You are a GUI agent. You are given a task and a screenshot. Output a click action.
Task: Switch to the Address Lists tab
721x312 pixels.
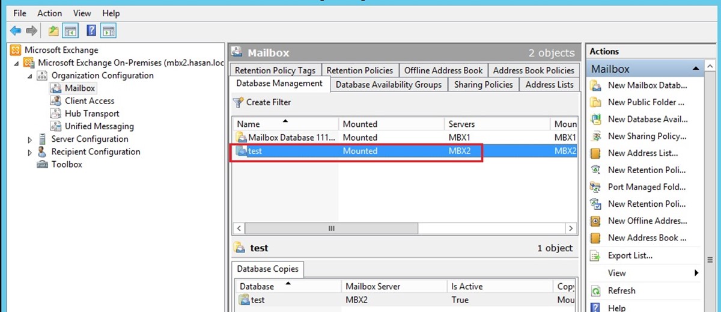click(550, 85)
